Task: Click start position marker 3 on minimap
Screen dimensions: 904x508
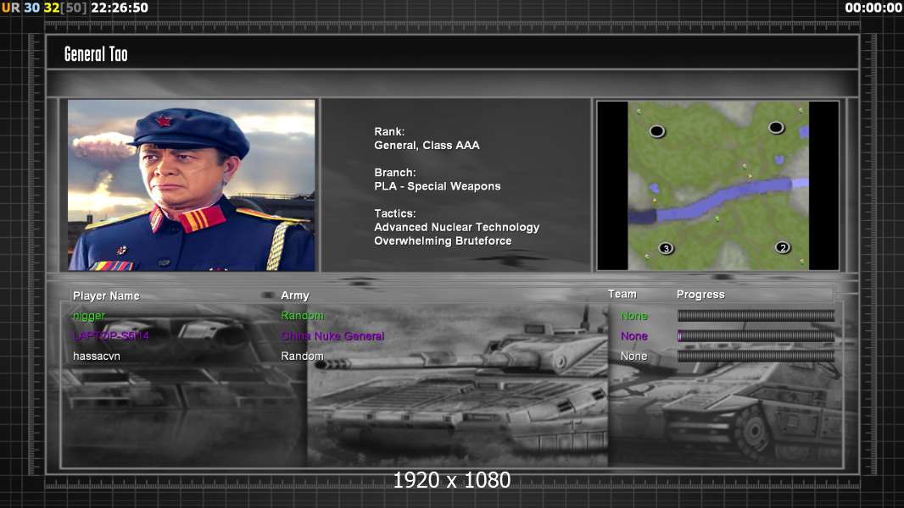Action: click(666, 249)
